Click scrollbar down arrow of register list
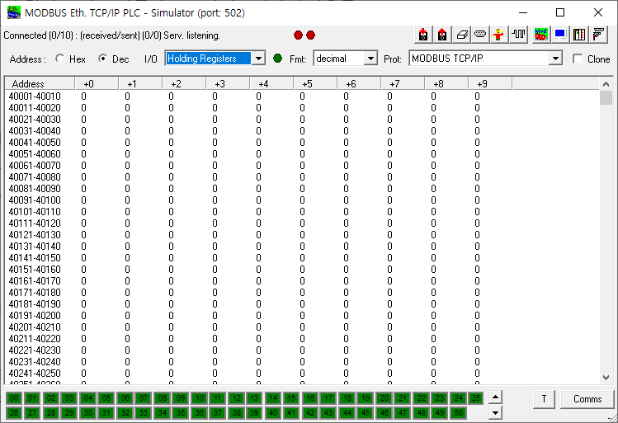 coord(606,378)
